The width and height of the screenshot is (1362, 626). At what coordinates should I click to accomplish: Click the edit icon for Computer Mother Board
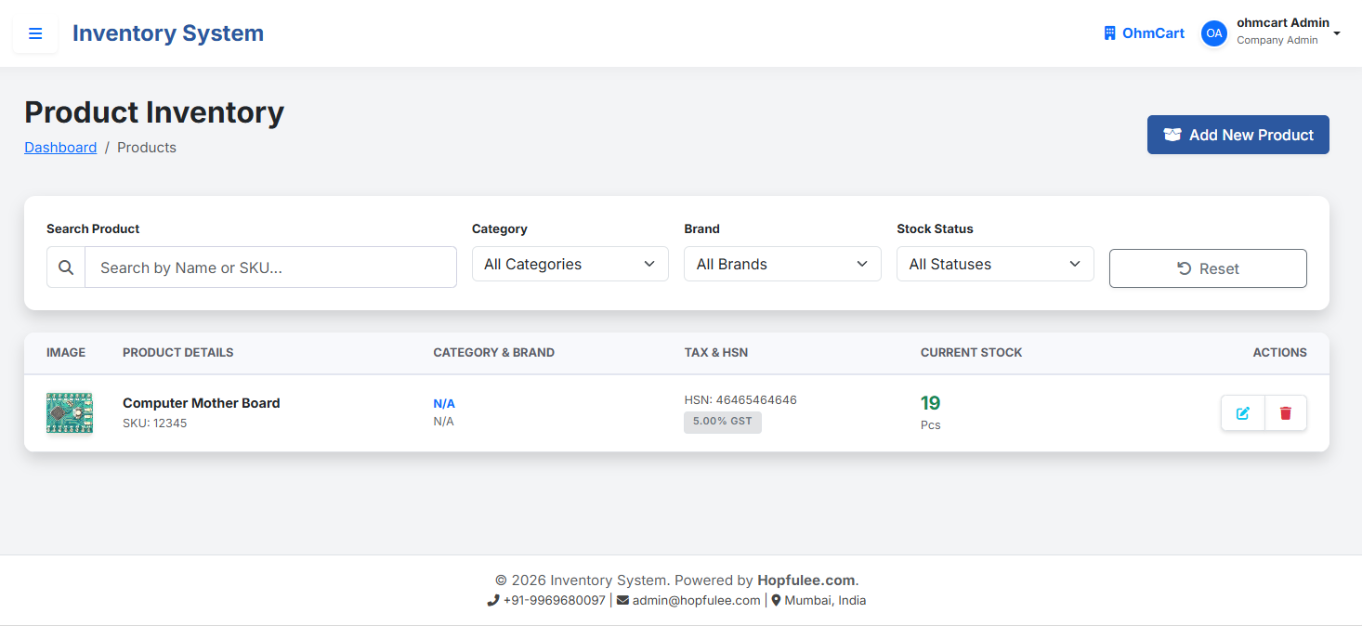(1243, 413)
